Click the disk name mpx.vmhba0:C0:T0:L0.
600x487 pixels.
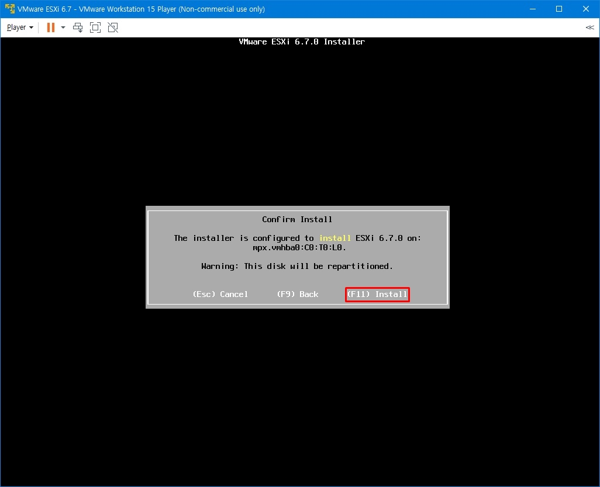tap(299, 247)
